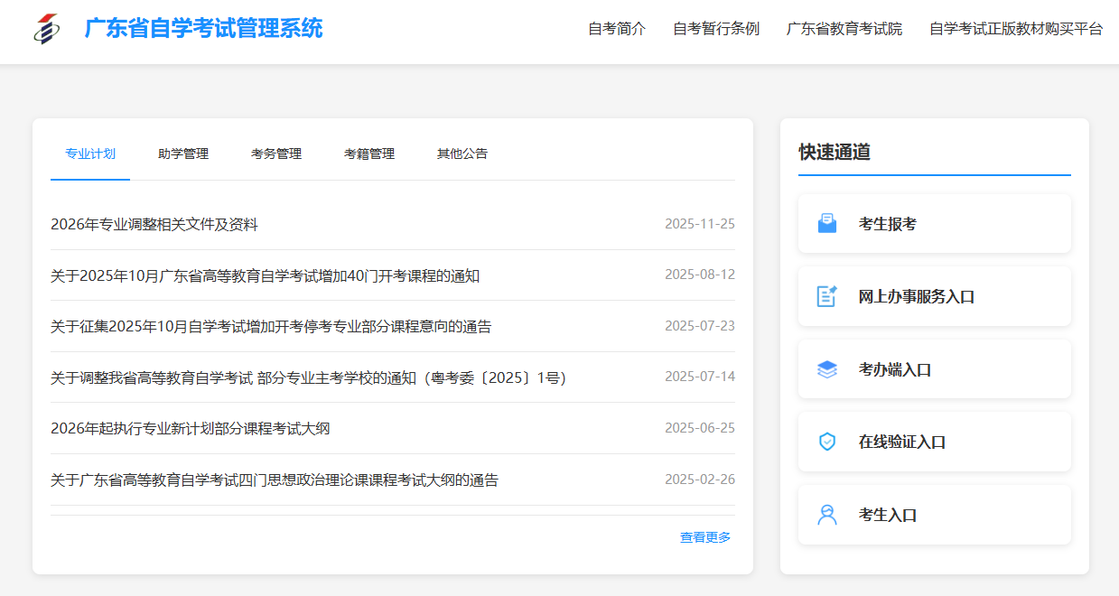Open 自考暂行条例 from the top navigation
This screenshot has height=596, width=1119.
(x=715, y=29)
